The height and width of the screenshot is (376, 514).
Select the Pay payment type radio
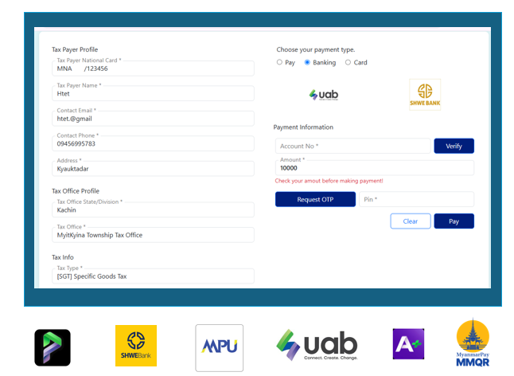coord(279,62)
